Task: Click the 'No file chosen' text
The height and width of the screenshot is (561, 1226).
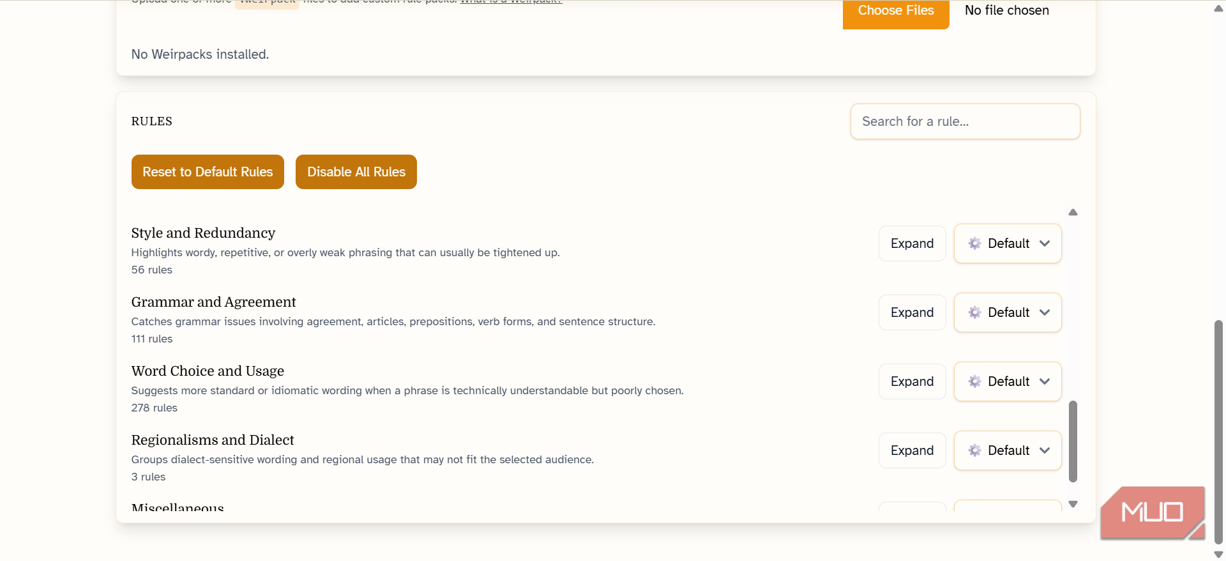Action: tap(1006, 10)
